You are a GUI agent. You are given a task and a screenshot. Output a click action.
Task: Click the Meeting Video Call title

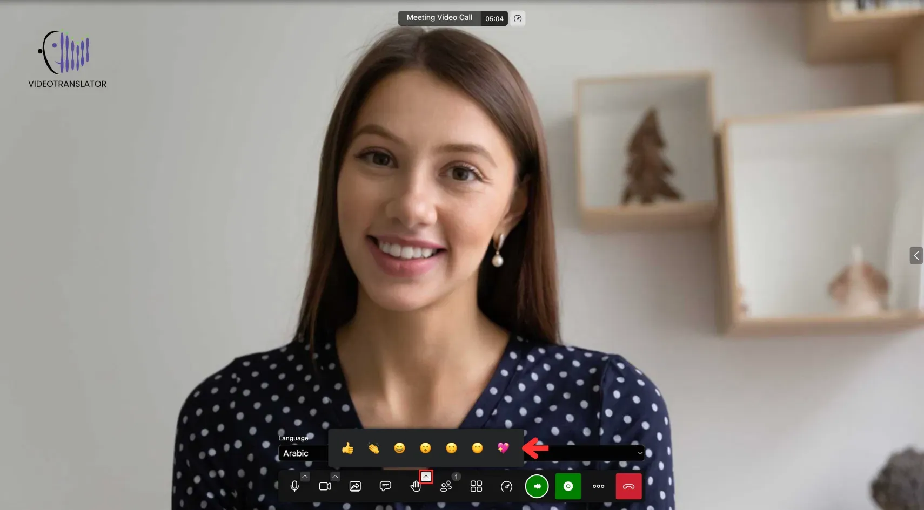tap(439, 18)
